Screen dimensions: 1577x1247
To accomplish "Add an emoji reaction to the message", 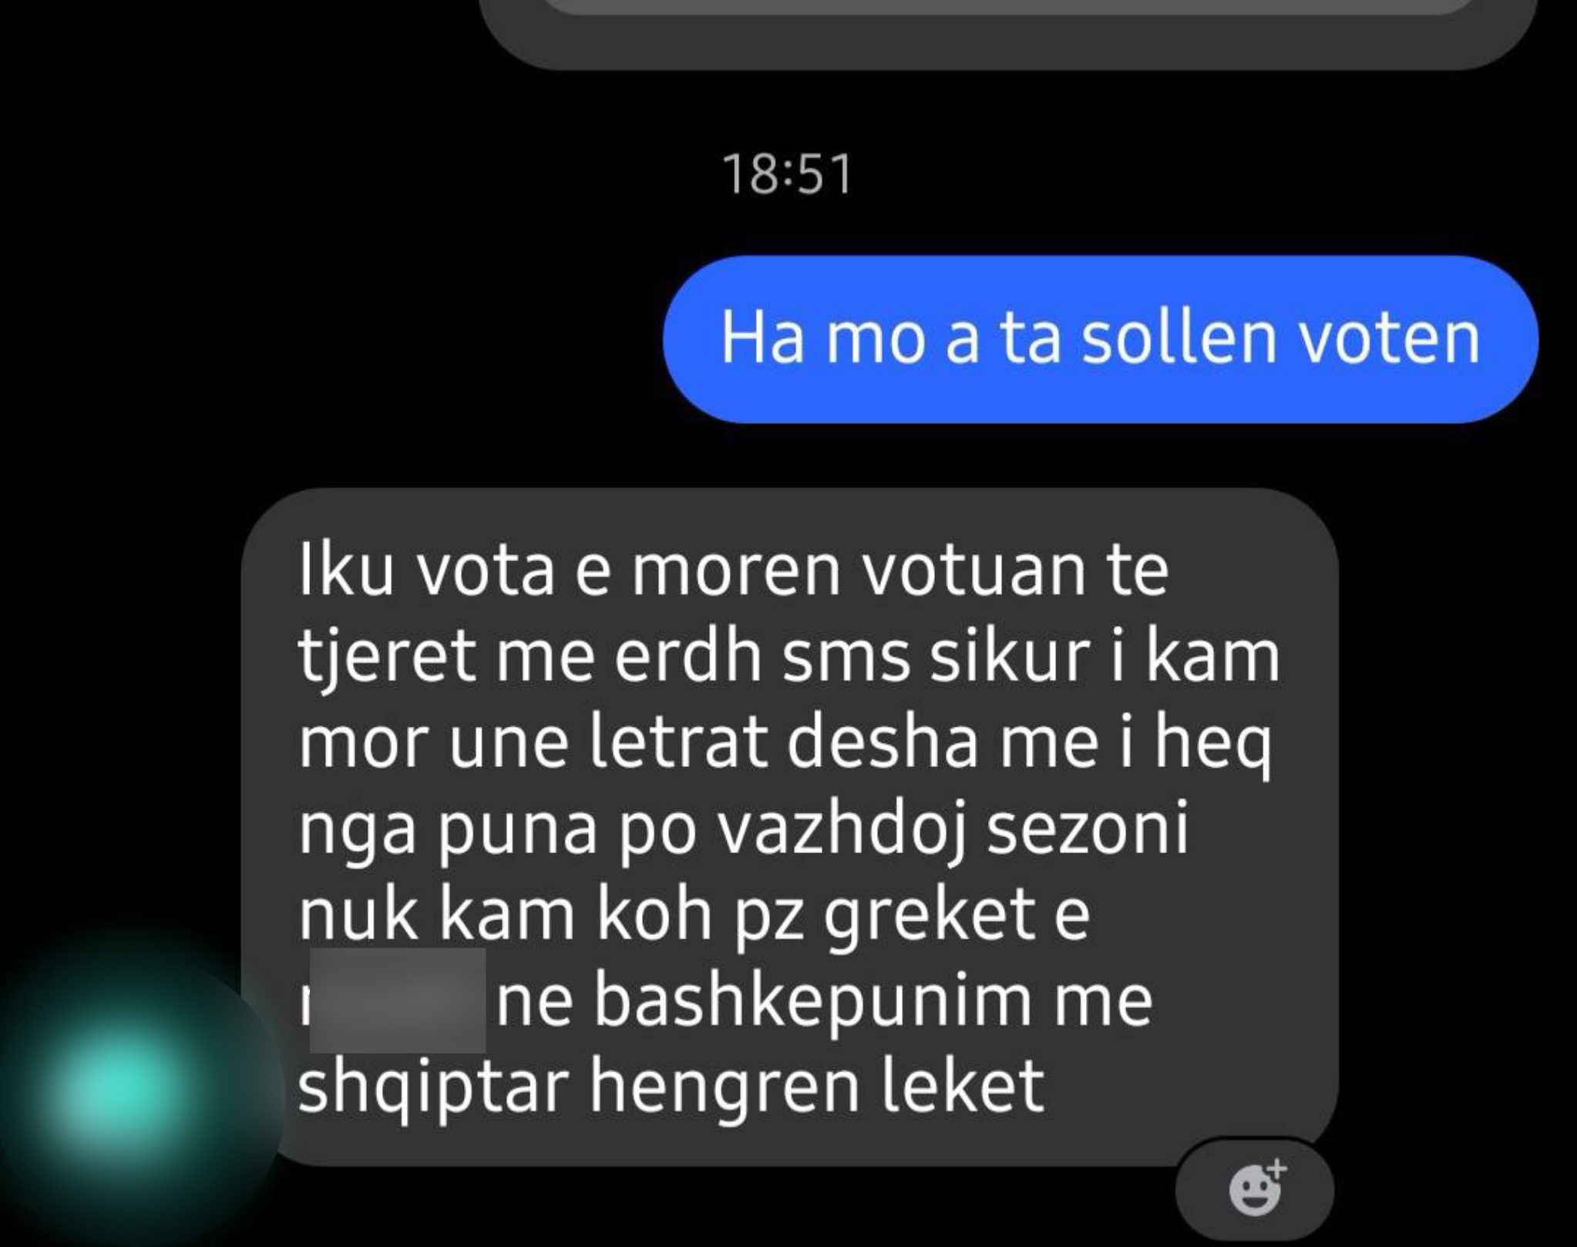I will click(1255, 1191).
